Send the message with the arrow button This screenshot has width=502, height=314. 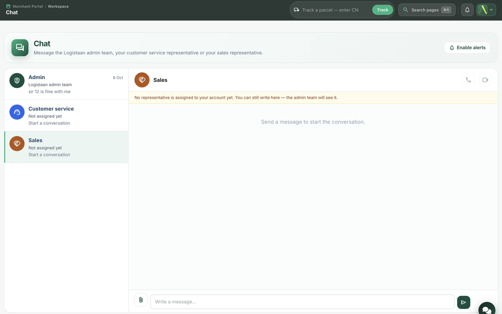[464, 302]
